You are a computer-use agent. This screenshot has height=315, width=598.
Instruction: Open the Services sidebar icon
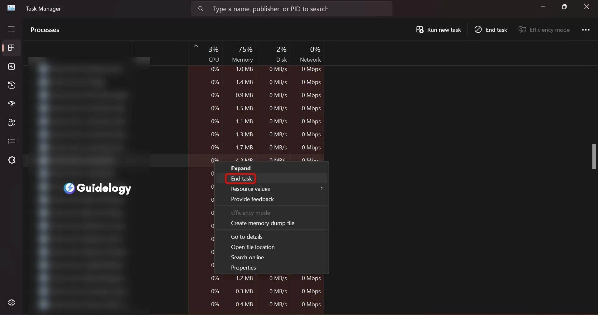(12, 160)
